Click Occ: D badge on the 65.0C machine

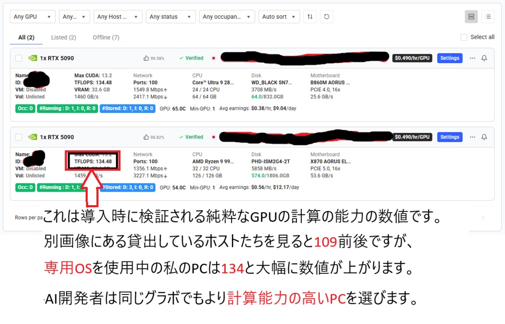(25, 108)
